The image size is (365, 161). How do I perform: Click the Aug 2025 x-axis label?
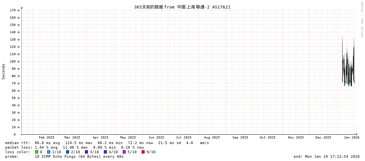click(212, 138)
